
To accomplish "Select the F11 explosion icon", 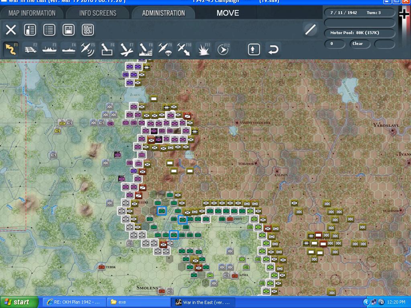I will pos(203,49).
